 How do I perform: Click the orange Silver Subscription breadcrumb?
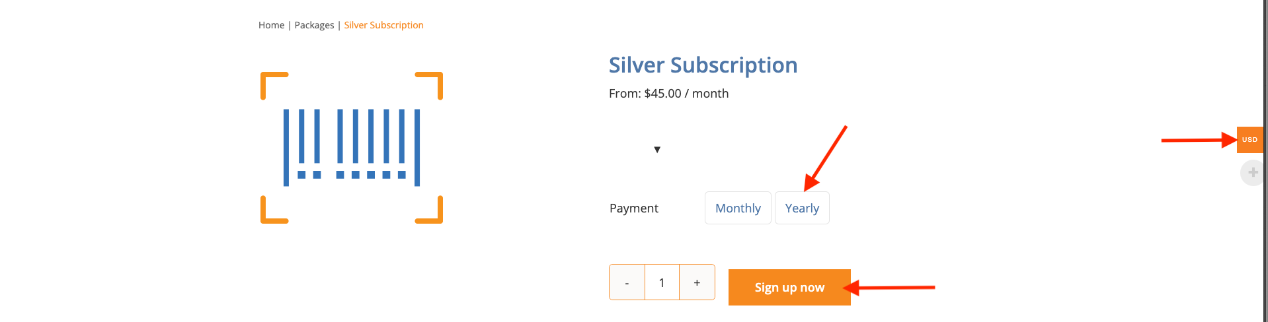pyautogui.click(x=383, y=25)
